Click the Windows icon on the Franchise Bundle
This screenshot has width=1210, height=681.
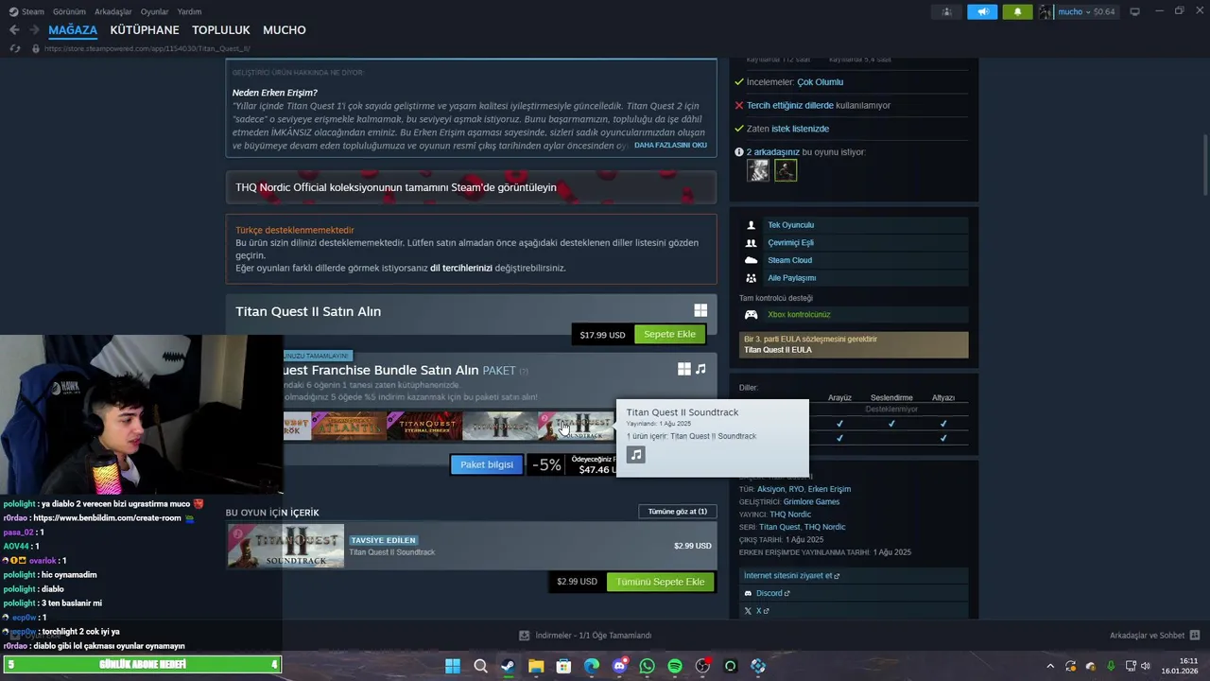684,369
